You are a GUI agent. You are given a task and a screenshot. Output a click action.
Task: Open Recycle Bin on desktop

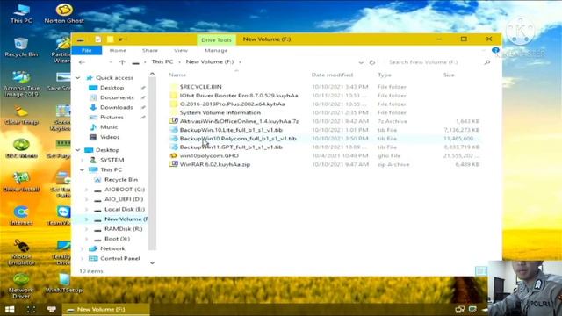point(21,47)
